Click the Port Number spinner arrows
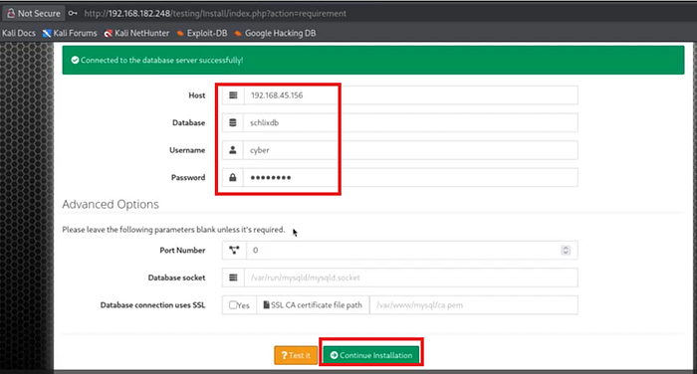The image size is (697, 374). pyautogui.click(x=566, y=250)
